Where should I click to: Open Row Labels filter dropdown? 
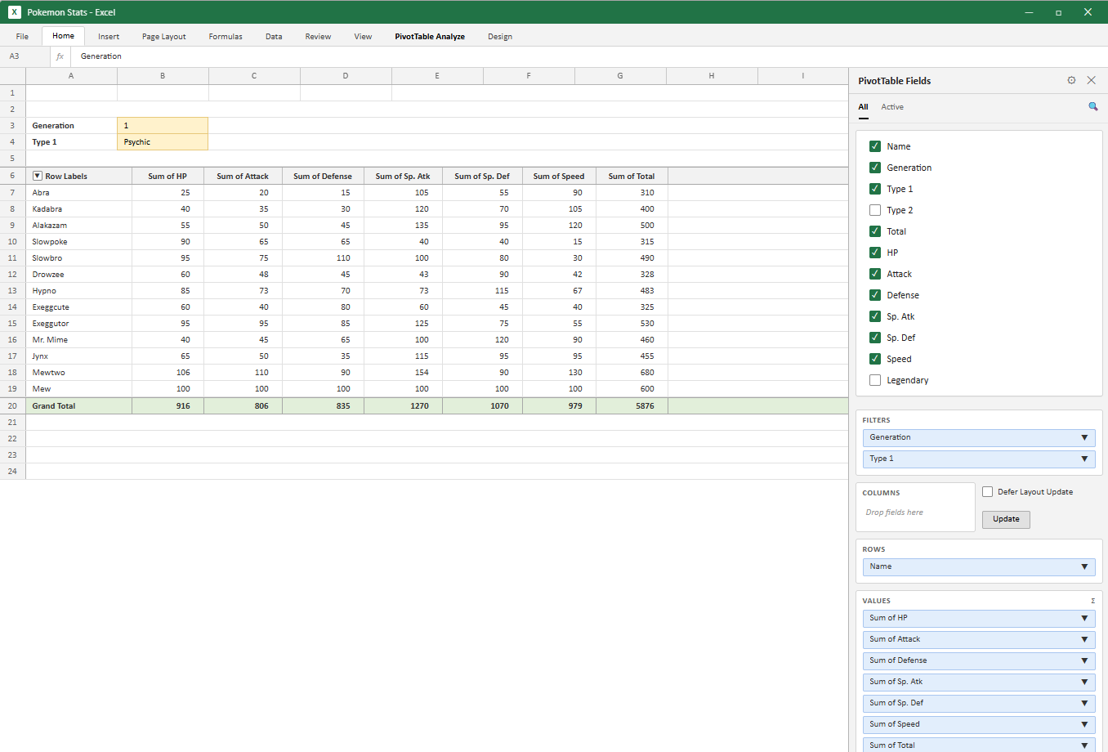[x=37, y=176]
